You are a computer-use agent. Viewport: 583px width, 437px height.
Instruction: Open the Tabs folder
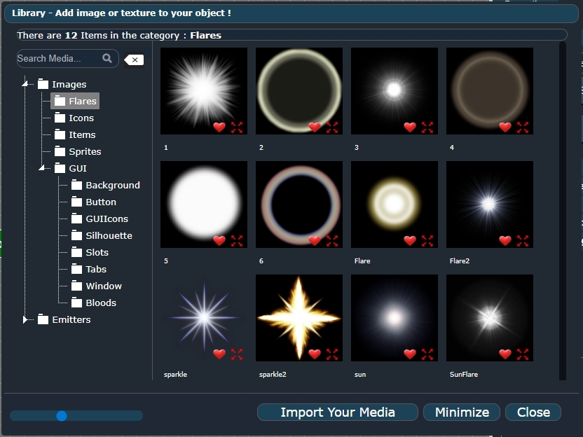point(89,269)
